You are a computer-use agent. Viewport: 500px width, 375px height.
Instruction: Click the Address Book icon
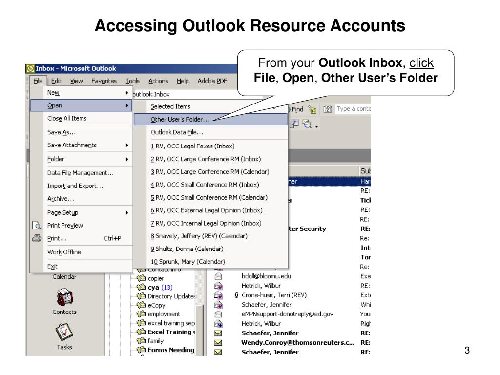[328, 109]
